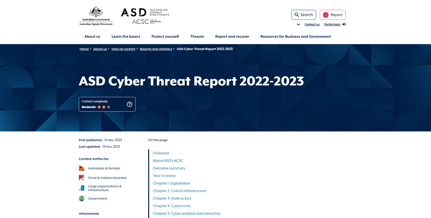Click the Small & medium business label
Image resolution: width=431 pixels, height=218 pixels.
tap(107, 178)
